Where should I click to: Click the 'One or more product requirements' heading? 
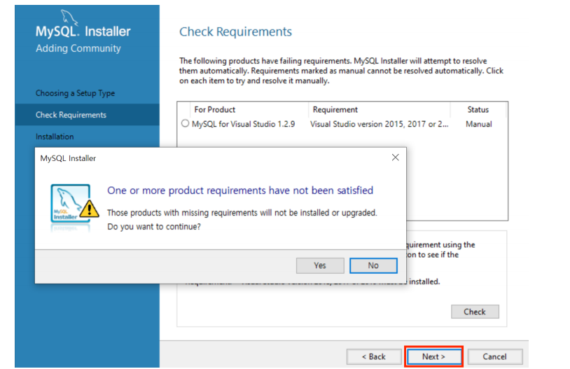pos(240,190)
